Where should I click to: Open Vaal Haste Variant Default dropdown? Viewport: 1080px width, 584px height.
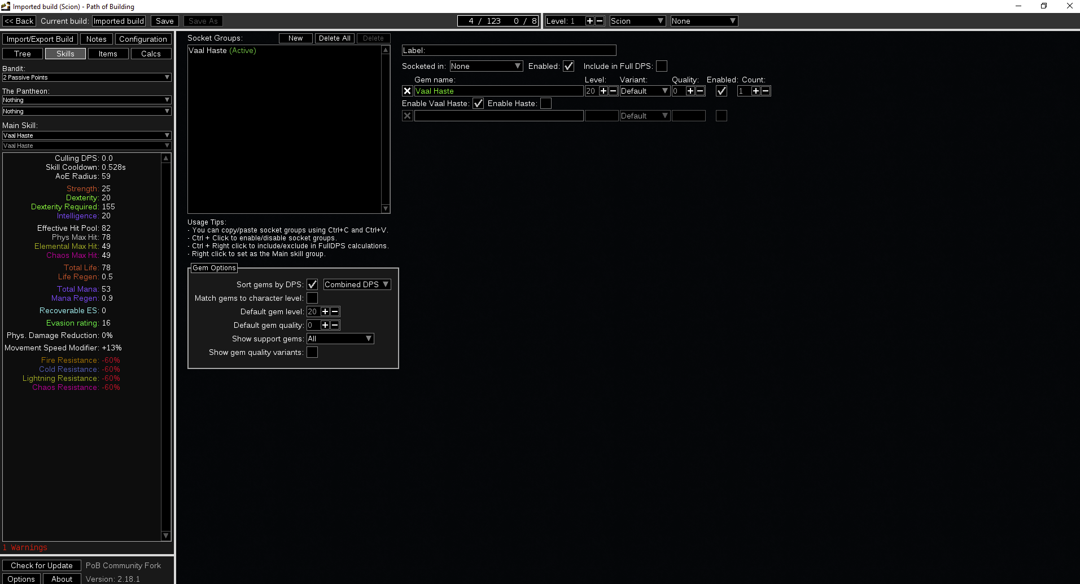coord(645,91)
